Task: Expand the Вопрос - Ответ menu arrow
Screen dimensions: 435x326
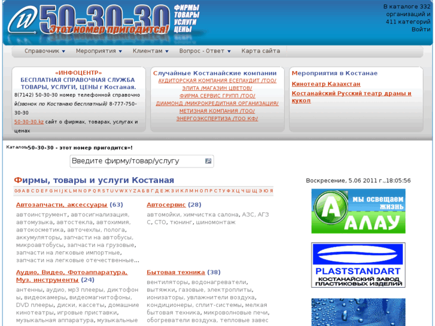Action: pos(229,51)
